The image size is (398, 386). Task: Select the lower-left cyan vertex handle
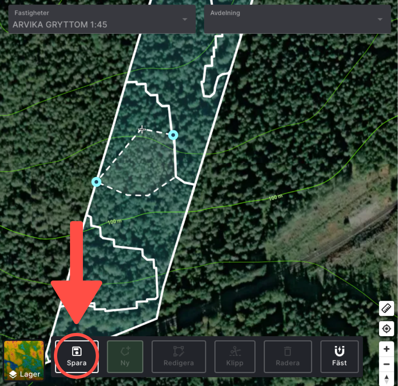(x=96, y=182)
